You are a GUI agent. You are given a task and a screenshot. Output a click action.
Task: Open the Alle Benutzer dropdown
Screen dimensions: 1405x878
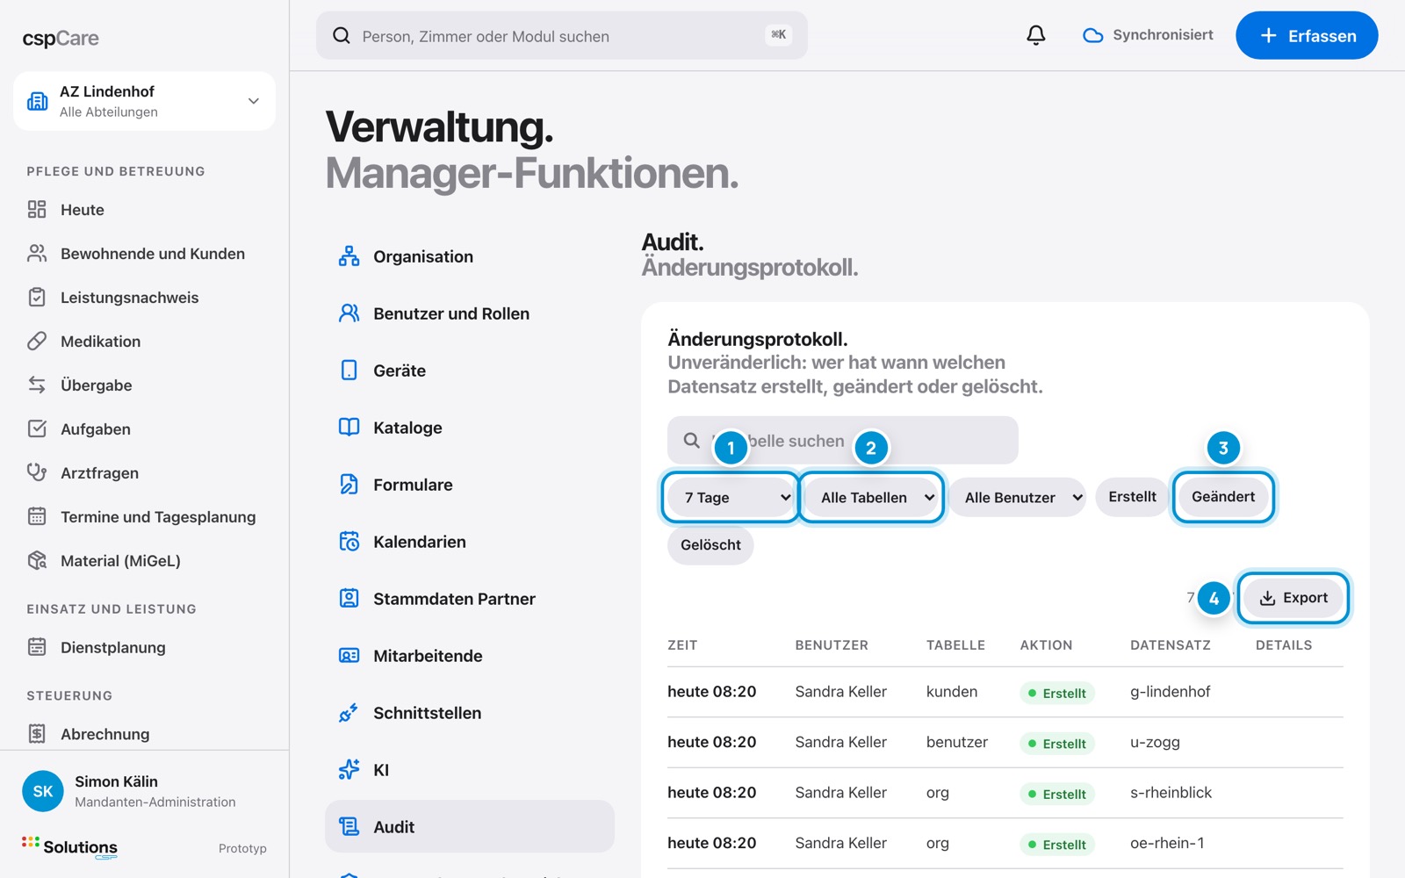coord(1018,497)
